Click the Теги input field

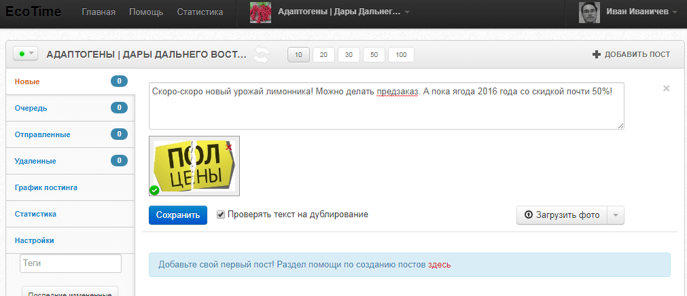[x=71, y=263]
